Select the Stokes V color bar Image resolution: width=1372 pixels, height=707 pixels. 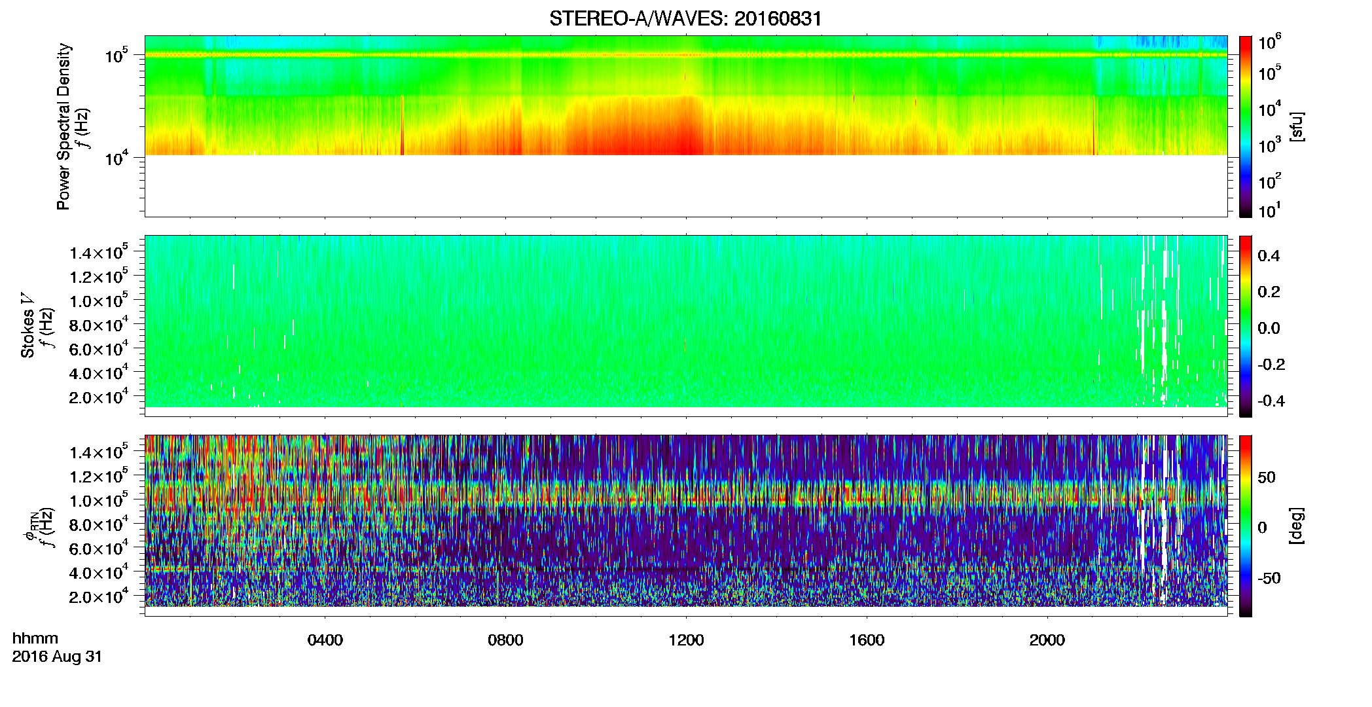click(x=1246, y=326)
